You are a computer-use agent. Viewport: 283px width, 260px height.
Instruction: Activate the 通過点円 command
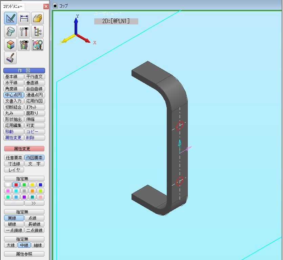pyautogui.click(x=35, y=95)
